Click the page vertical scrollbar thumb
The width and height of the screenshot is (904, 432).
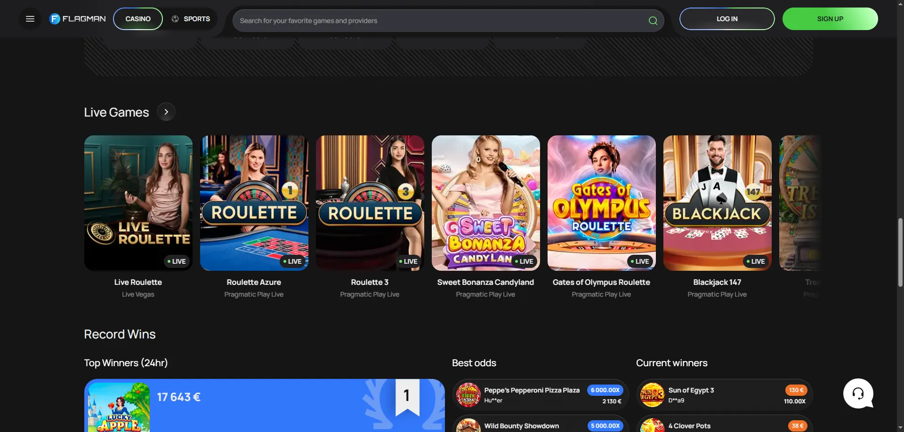click(900, 252)
